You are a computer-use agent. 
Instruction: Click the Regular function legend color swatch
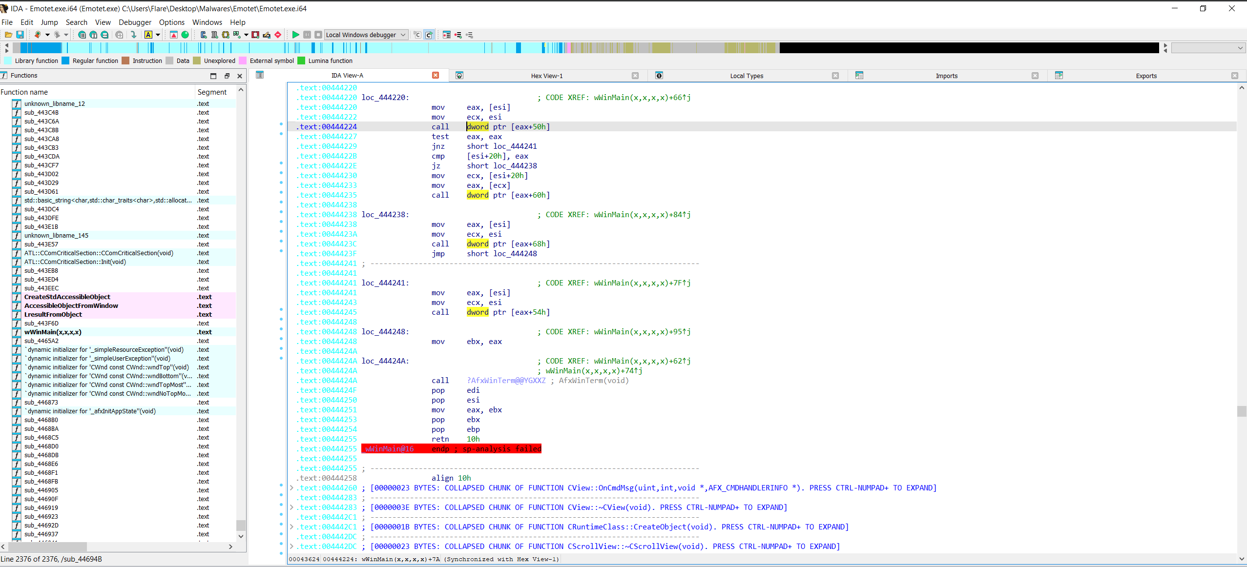click(65, 61)
